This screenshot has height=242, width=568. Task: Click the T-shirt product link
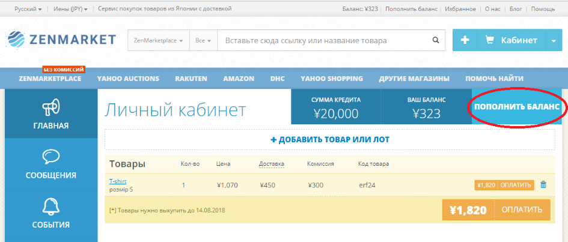point(118,181)
